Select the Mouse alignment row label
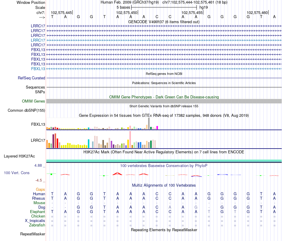Viewport: 282px width, 241px height. [39, 203]
